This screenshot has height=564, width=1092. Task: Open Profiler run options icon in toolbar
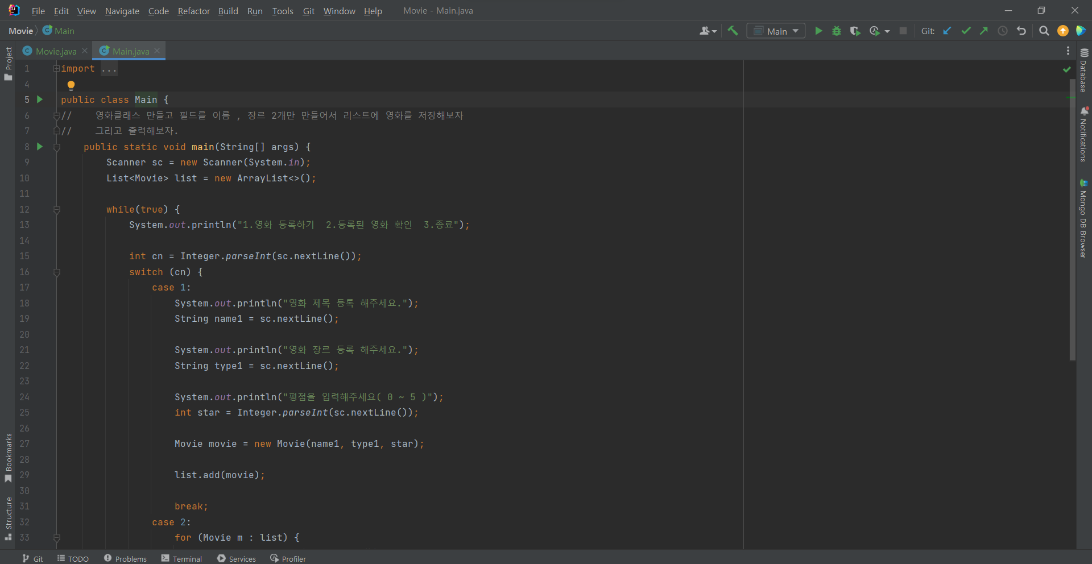point(875,31)
